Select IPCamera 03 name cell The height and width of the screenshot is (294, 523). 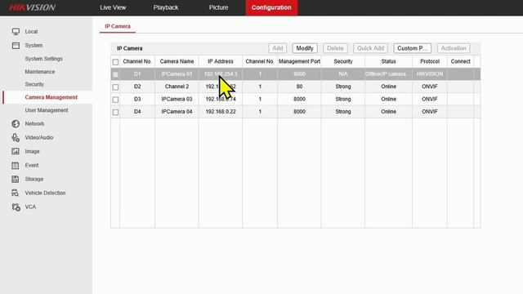[177, 100]
